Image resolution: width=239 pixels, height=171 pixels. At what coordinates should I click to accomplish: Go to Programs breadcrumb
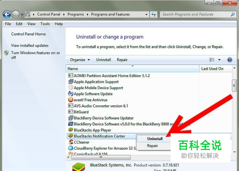(x=76, y=14)
